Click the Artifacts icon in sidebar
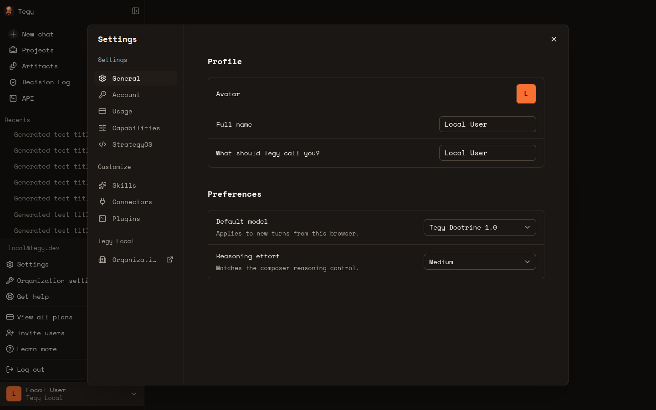Image resolution: width=656 pixels, height=410 pixels. pos(13,66)
